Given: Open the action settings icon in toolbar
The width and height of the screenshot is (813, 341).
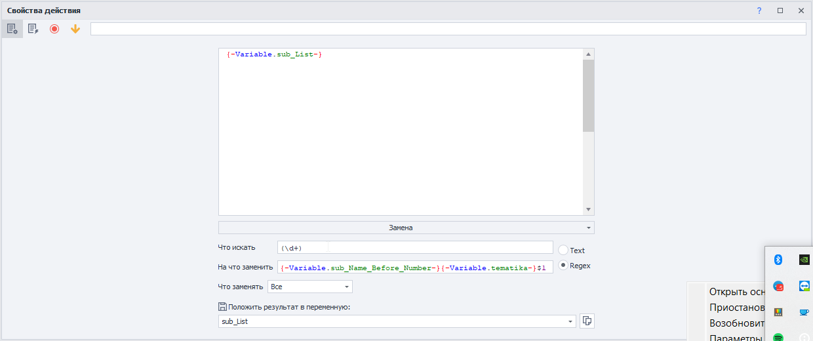Looking at the screenshot, I should 12,29.
